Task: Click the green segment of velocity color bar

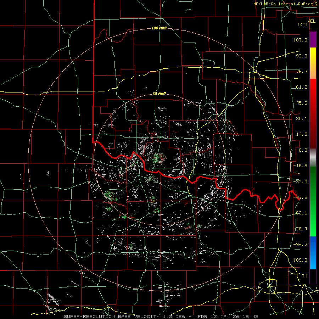Action: click(x=313, y=202)
